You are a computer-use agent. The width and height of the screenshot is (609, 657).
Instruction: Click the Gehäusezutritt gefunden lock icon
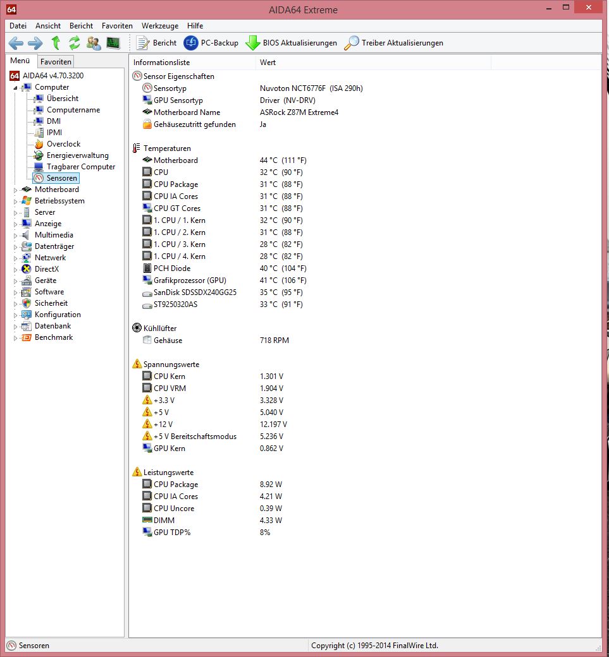point(147,124)
